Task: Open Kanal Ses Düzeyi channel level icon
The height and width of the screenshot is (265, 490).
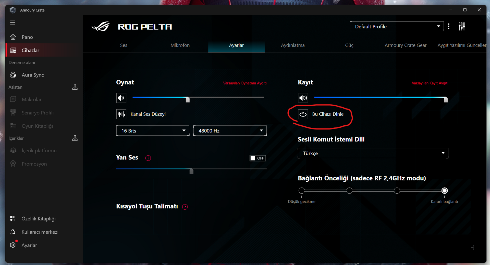Action: (x=121, y=114)
